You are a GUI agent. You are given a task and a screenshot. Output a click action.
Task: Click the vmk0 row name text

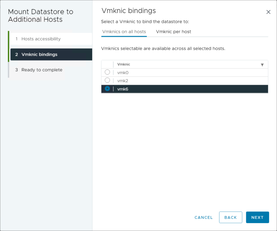point(123,72)
